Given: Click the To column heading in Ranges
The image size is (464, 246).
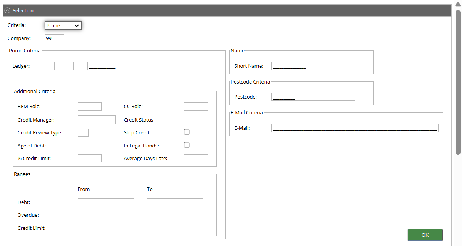Looking at the screenshot, I should click(150, 189).
